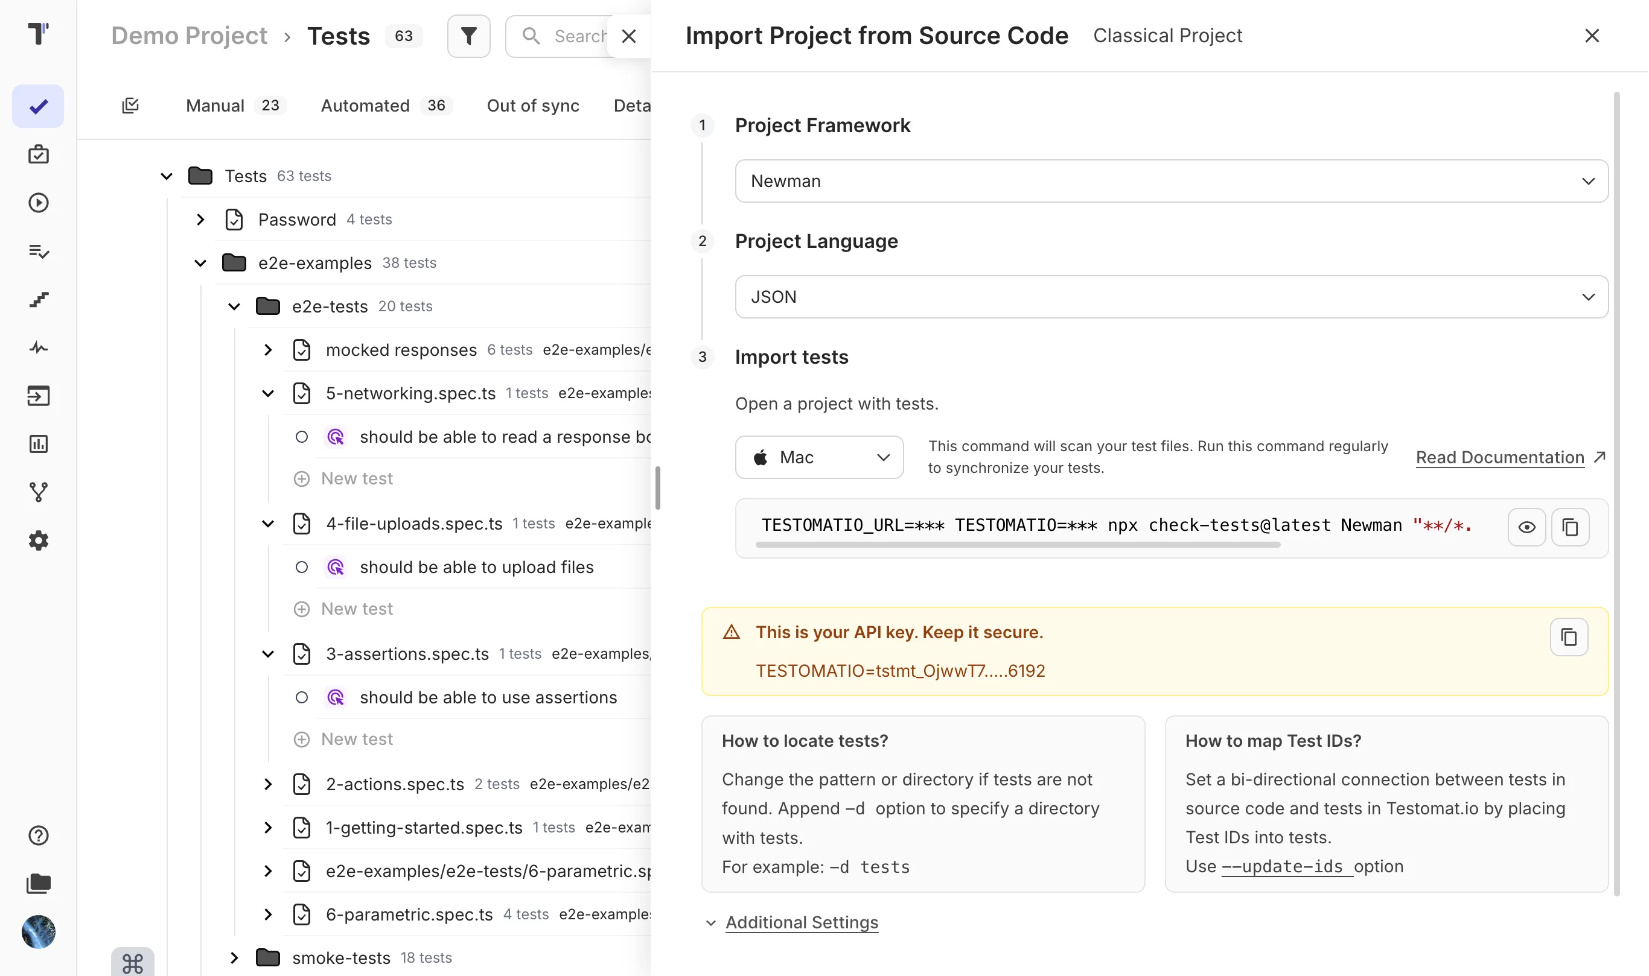1649x976 pixels.
Task: Reveal hidden command values with eye icon
Action: [x=1527, y=527]
